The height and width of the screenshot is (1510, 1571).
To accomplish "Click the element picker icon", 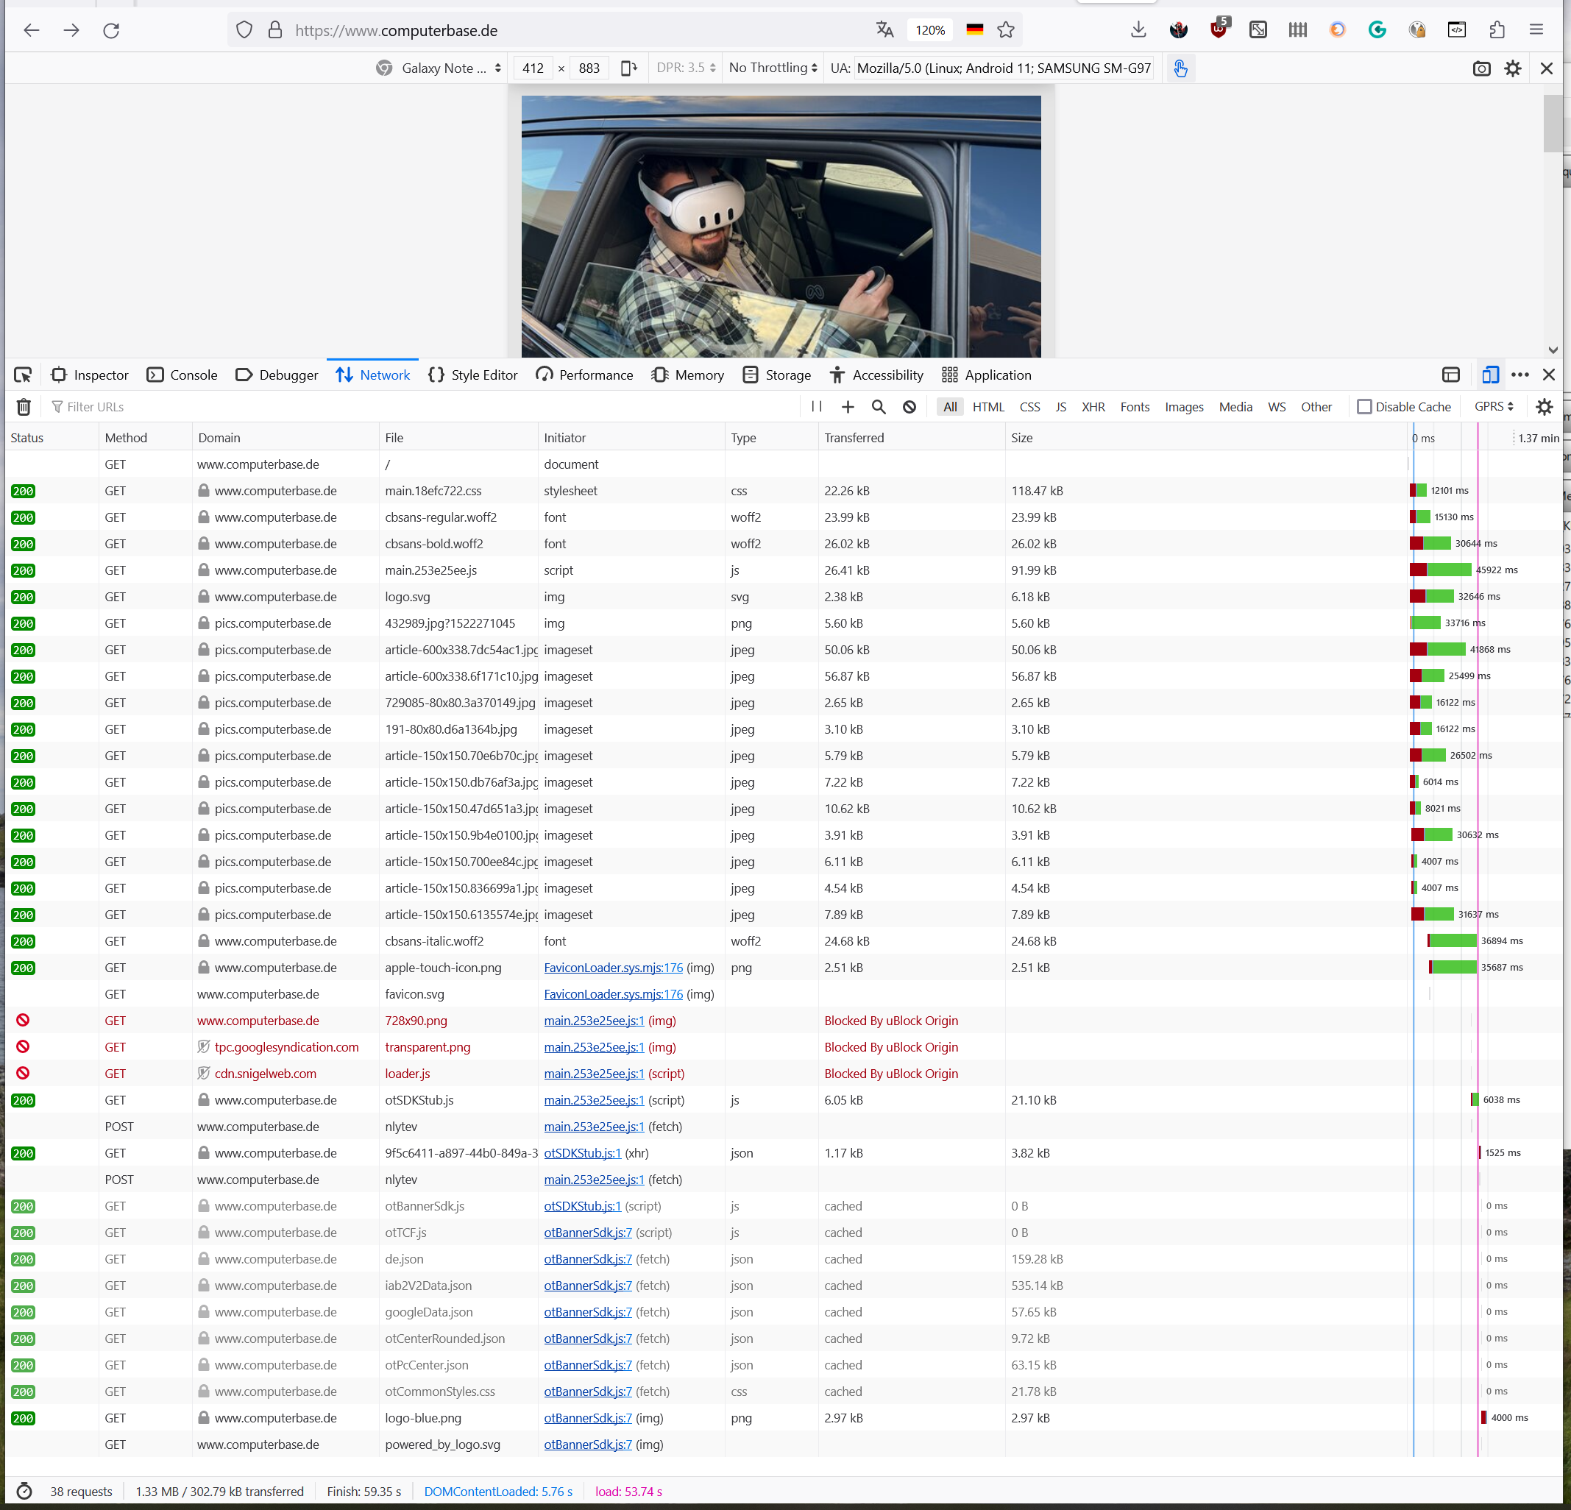I will (22, 375).
